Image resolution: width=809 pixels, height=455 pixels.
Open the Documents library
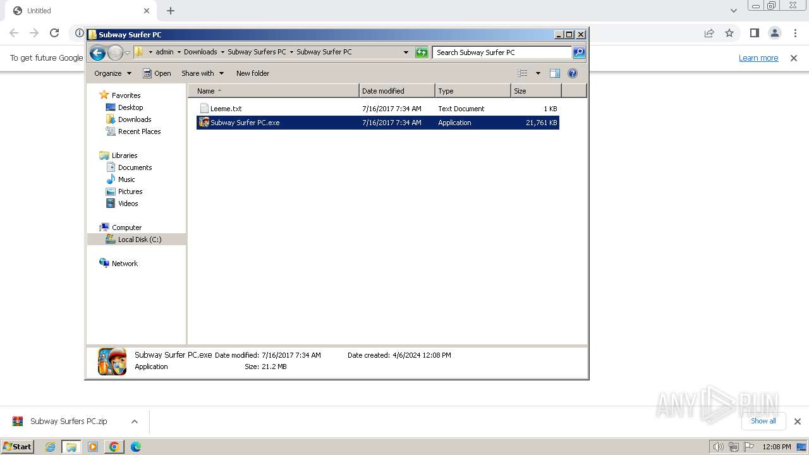pyautogui.click(x=135, y=167)
